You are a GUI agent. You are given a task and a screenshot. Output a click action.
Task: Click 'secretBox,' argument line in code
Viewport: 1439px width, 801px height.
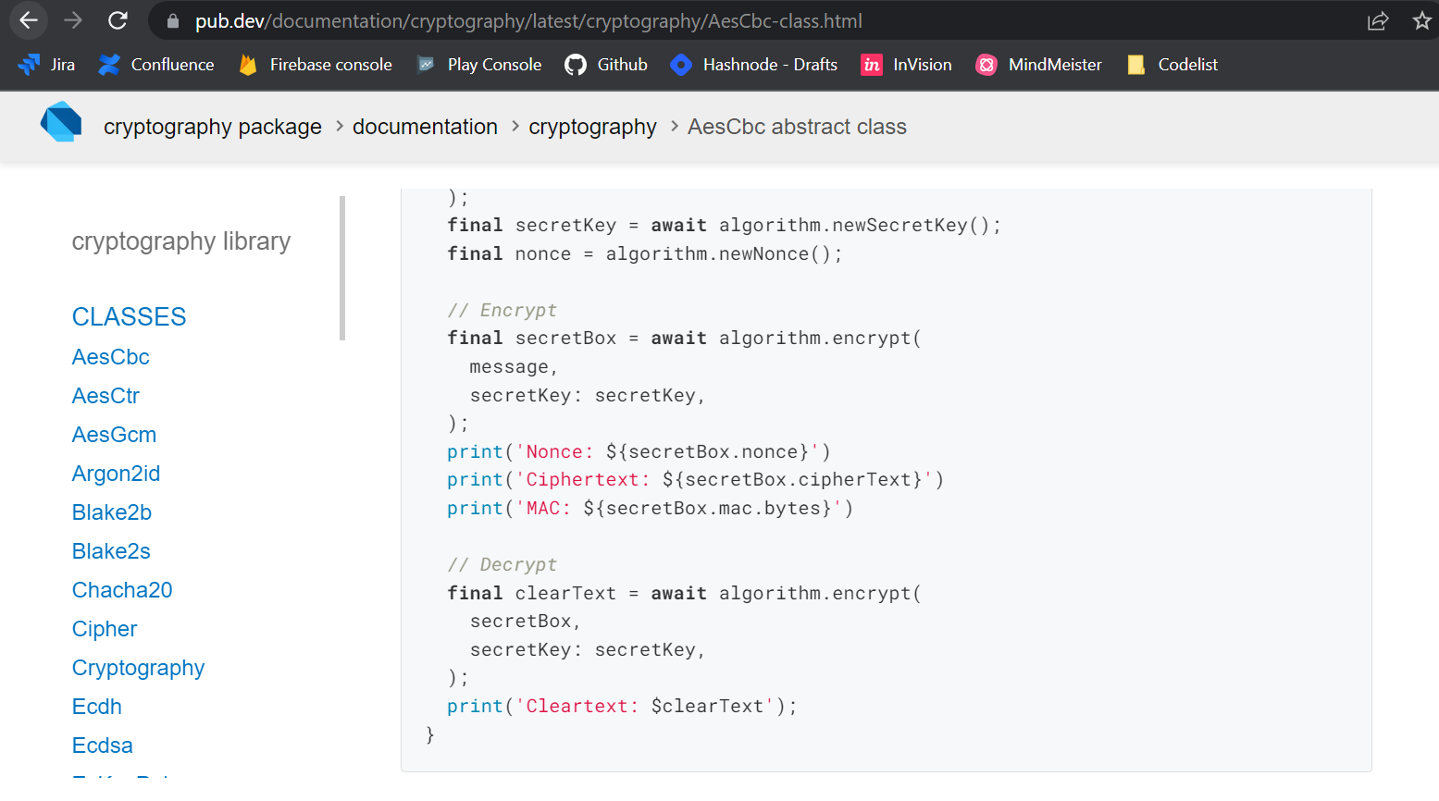pyautogui.click(x=525, y=621)
